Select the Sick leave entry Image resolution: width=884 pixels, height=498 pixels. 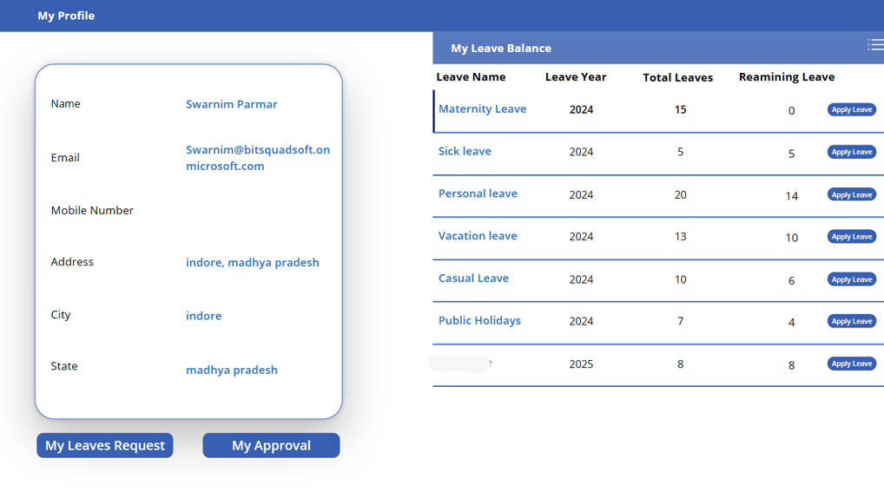click(x=465, y=152)
